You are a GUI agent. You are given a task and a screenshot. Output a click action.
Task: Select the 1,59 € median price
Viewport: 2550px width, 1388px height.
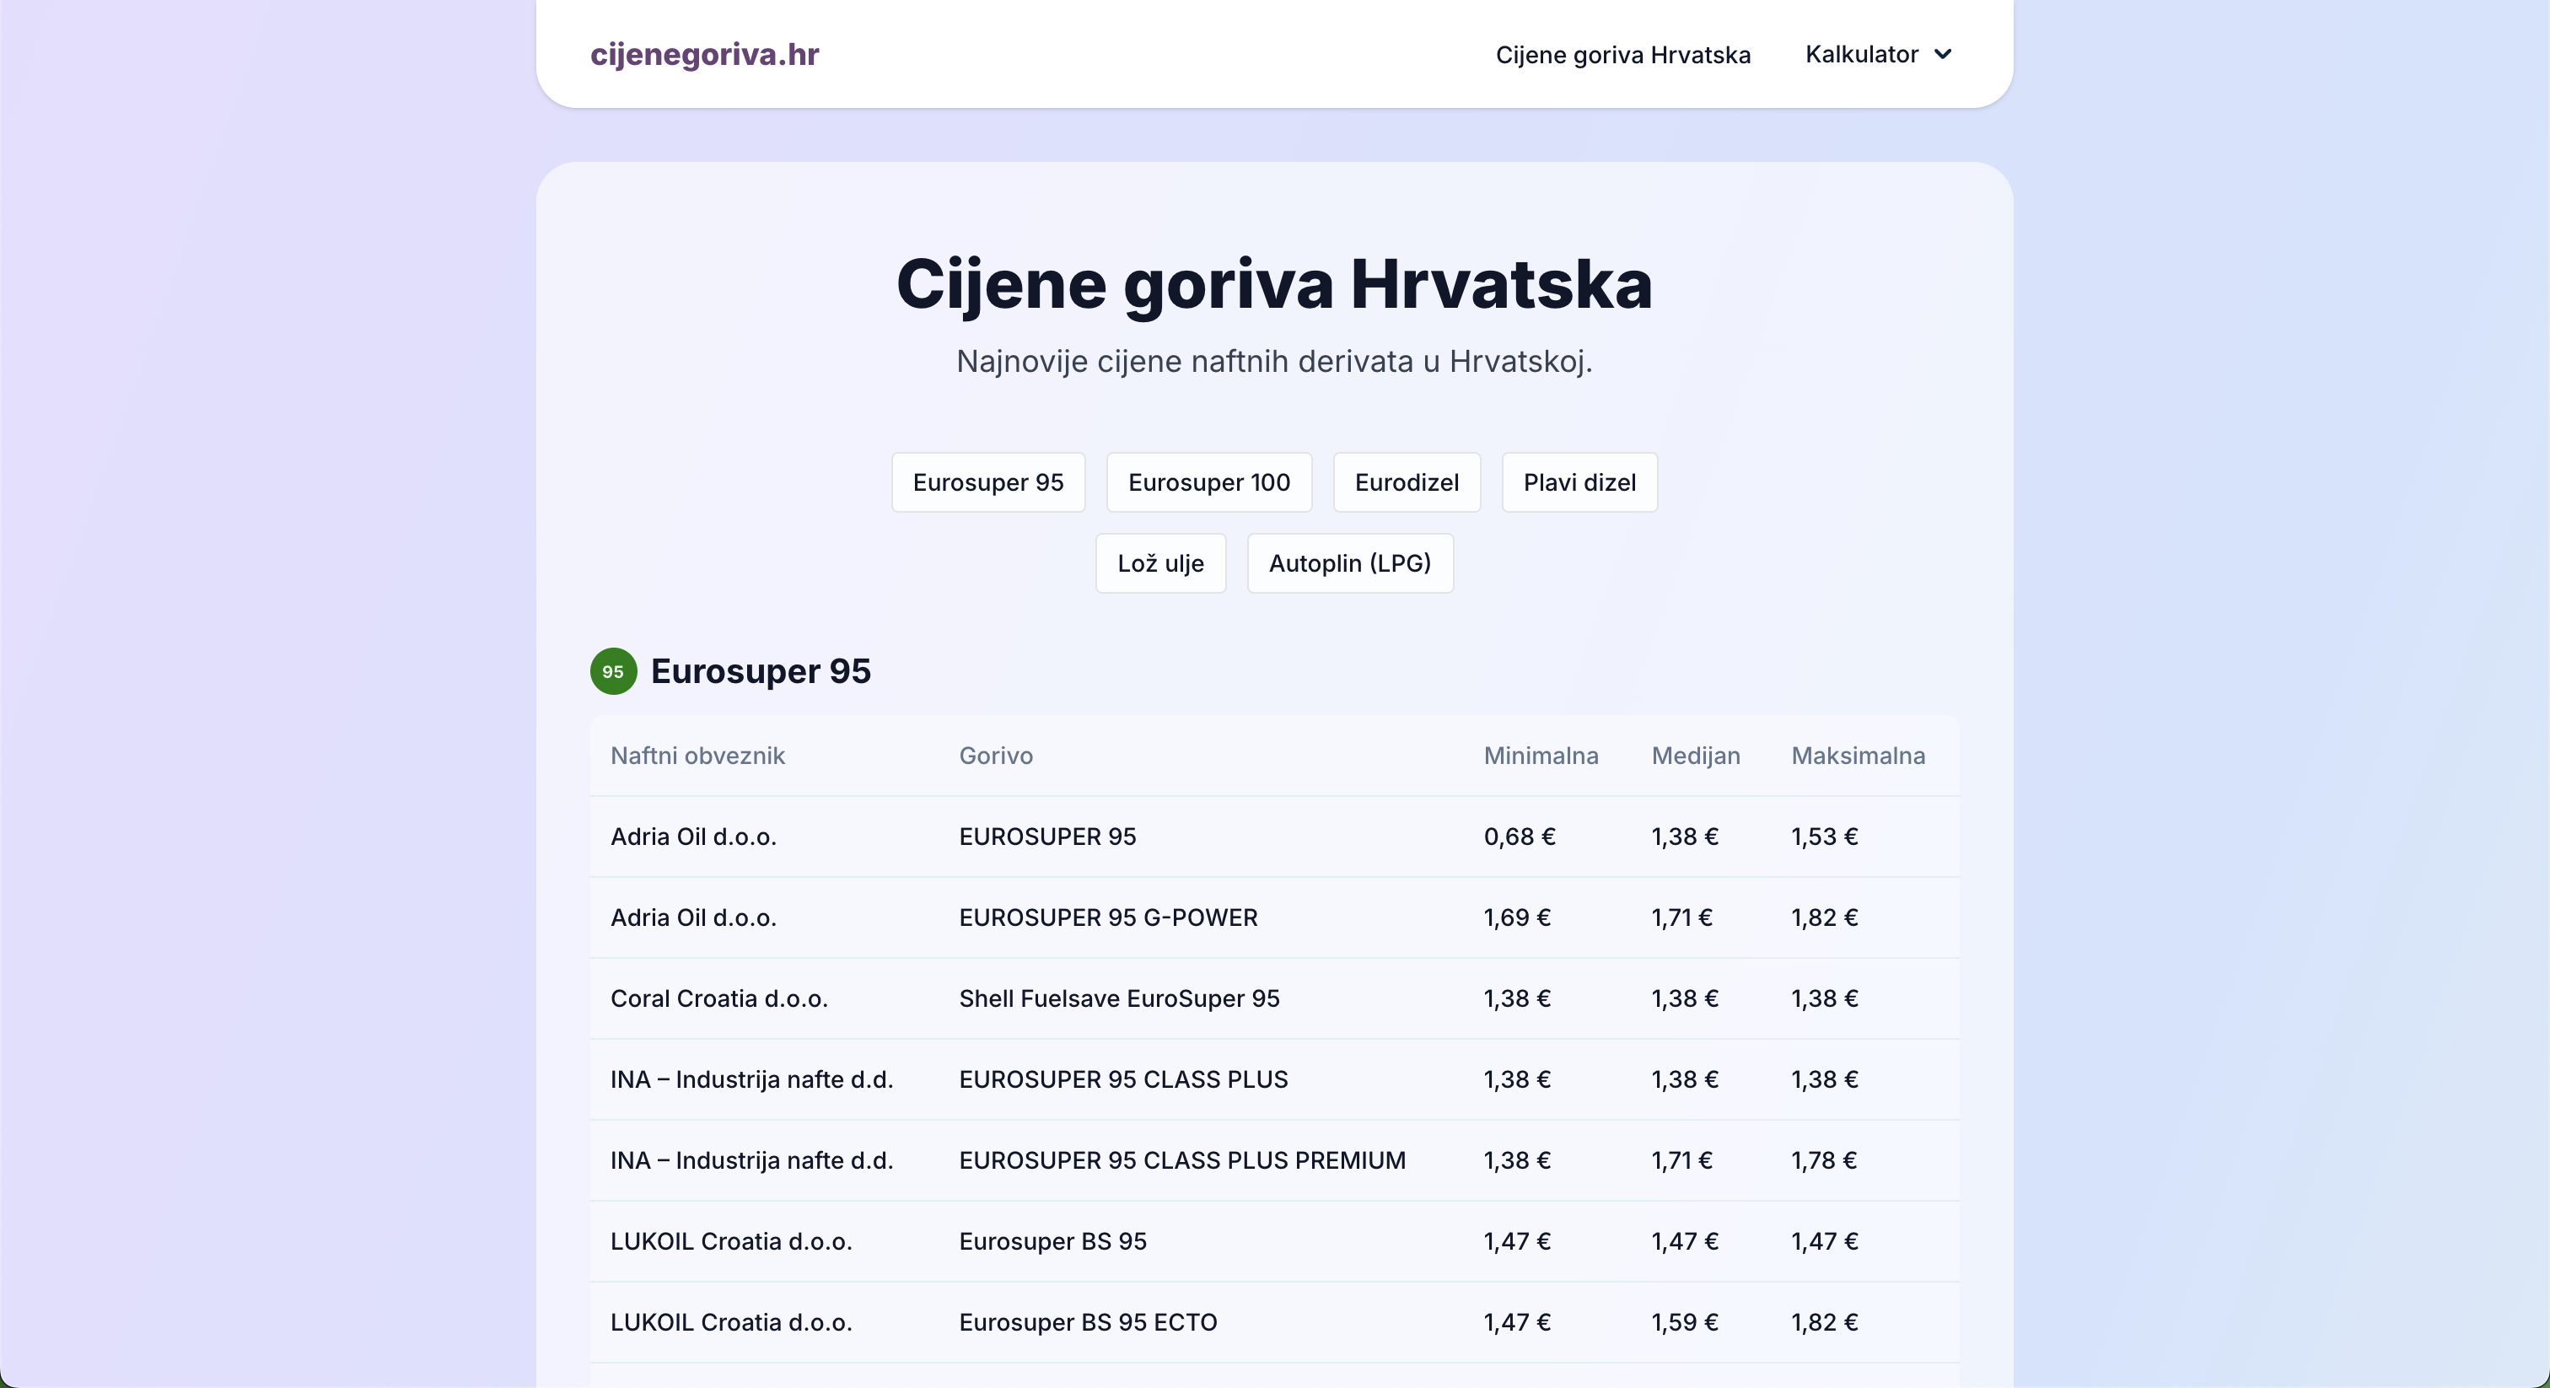[1684, 1321]
